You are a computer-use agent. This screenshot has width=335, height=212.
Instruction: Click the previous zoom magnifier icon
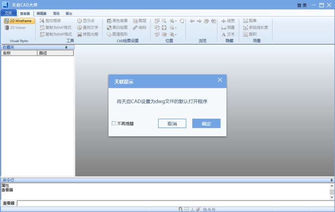pyautogui.click(x=164, y=34)
